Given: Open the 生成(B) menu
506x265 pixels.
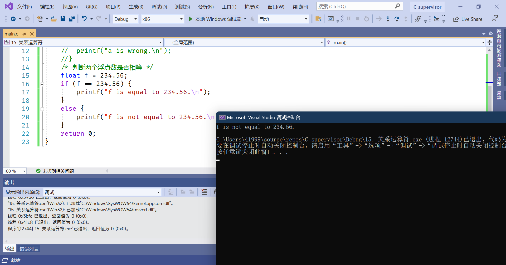Looking at the screenshot, I should point(136,7).
